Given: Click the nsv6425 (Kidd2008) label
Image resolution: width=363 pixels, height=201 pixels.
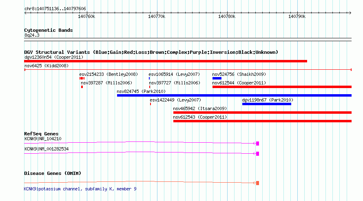Looking at the screenshot, I should pyautogui.click(x=46, y=66).
